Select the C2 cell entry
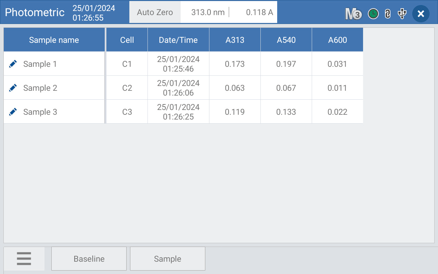438x274 pixels. [127, 88]
